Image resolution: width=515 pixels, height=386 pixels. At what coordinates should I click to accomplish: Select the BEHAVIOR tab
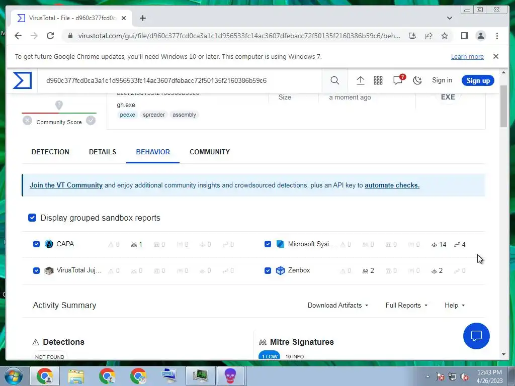[x=153, y=152]
